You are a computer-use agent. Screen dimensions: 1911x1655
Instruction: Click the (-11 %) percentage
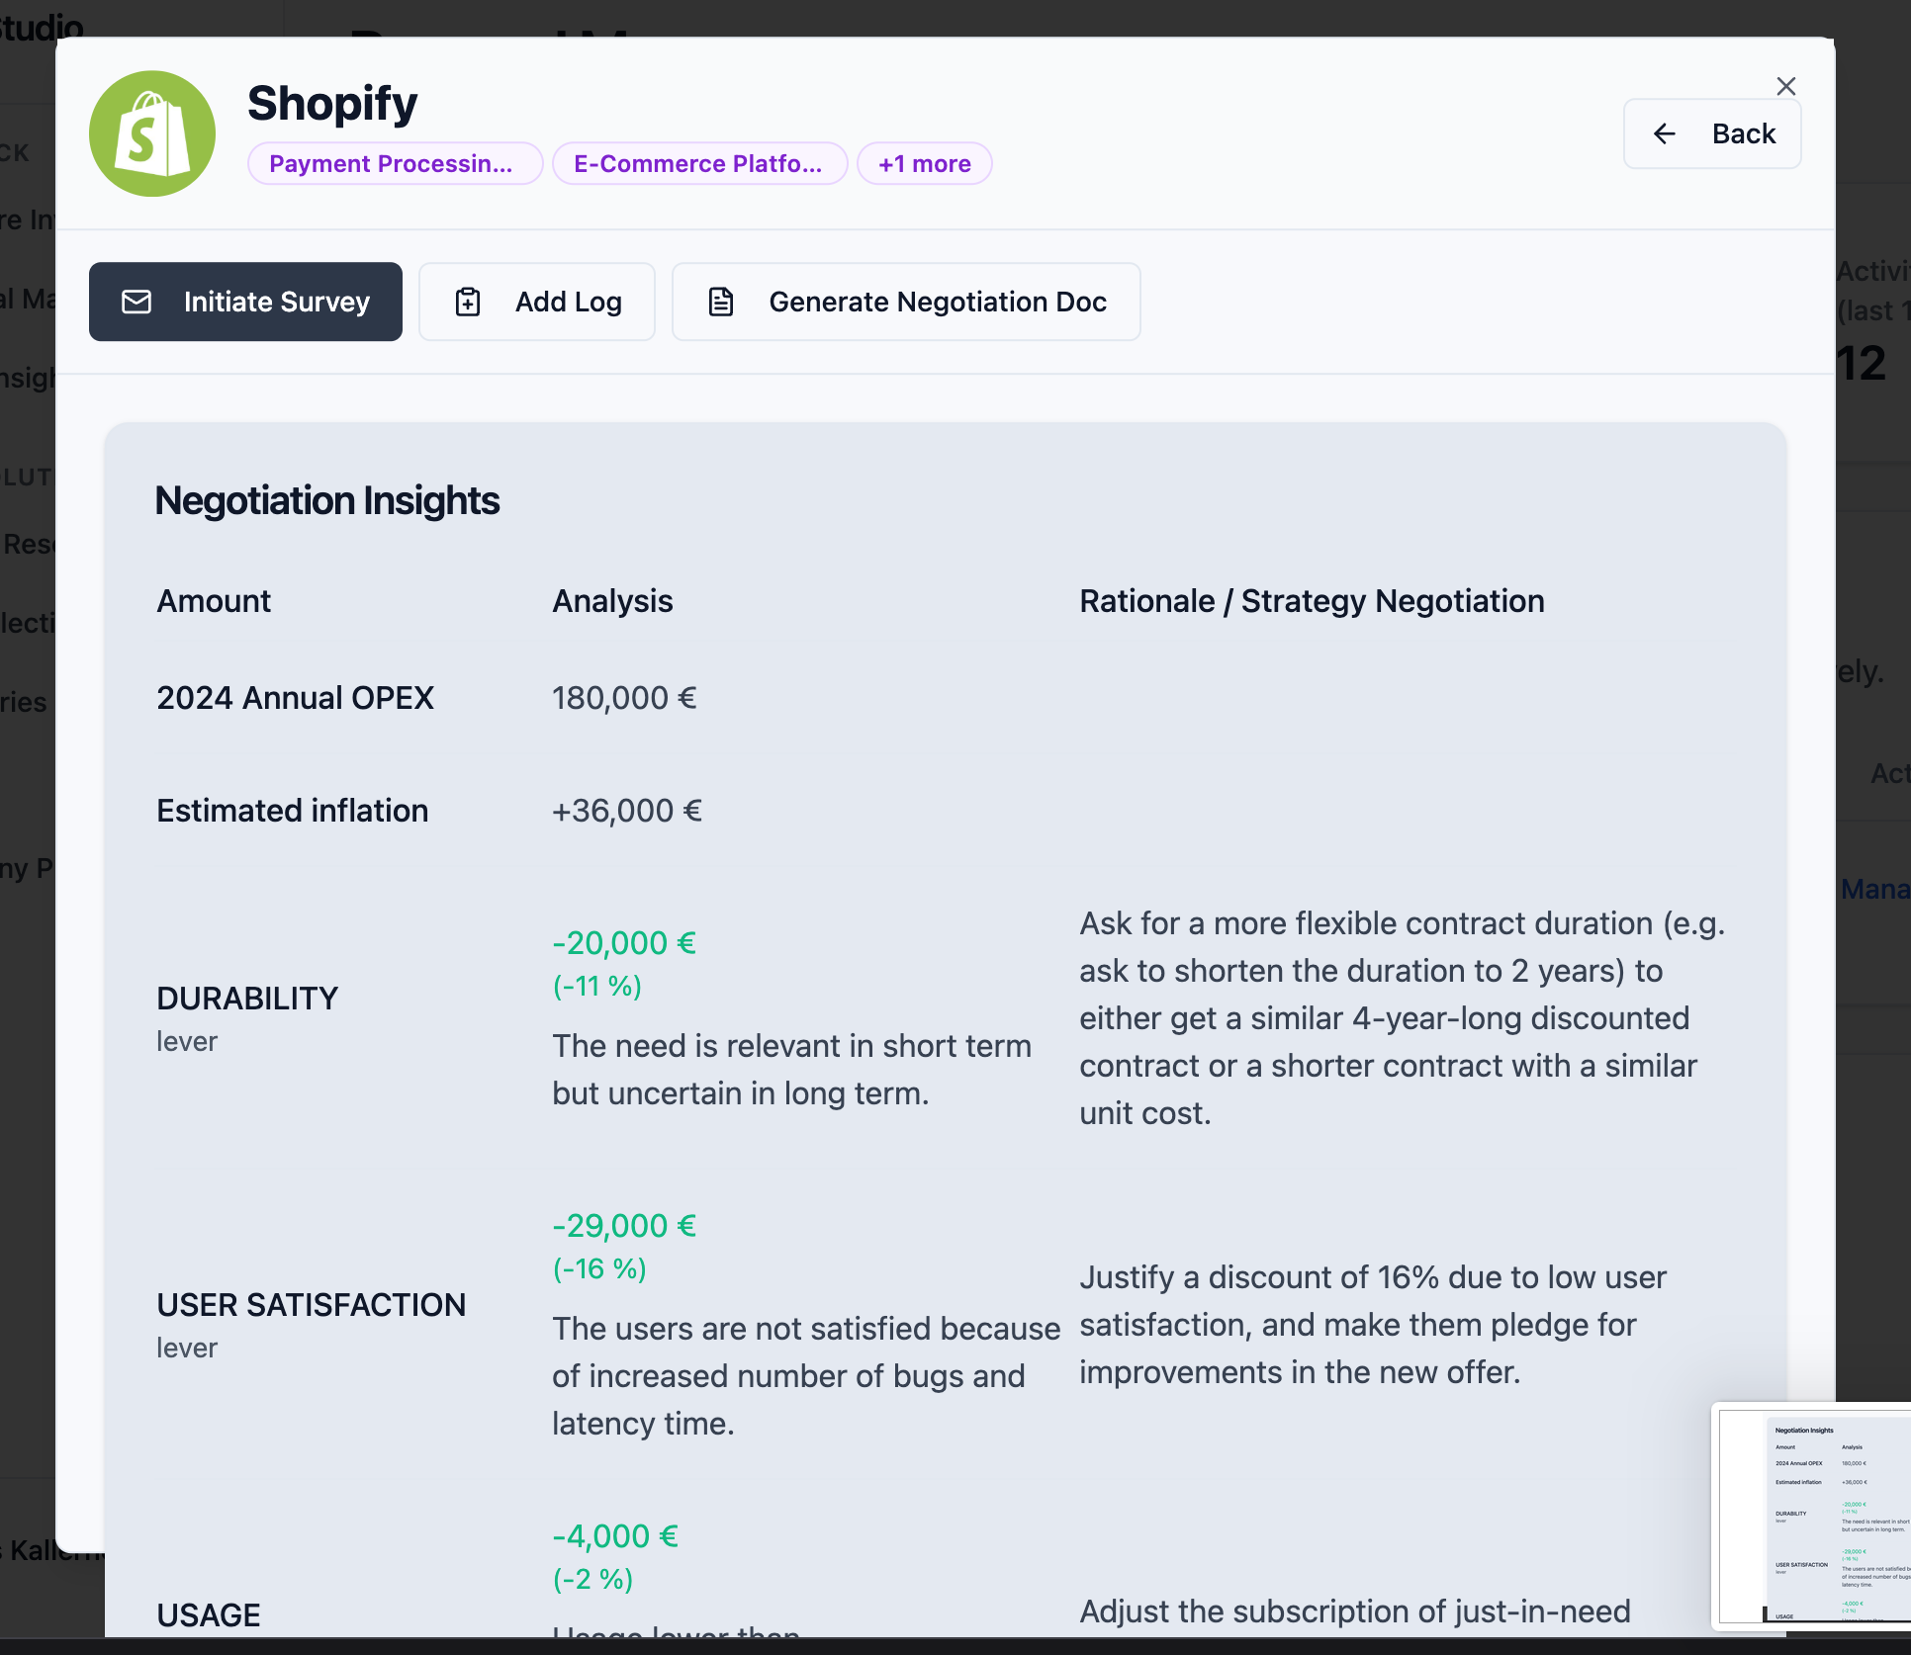(597, 986)
